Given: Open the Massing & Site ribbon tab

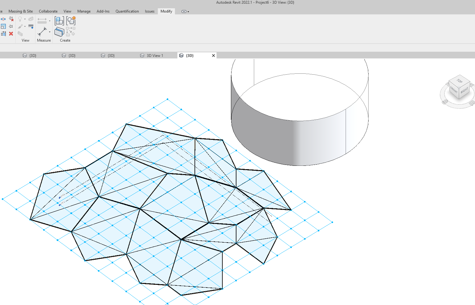Looking at the screenshot, I should tap(20, 11).
